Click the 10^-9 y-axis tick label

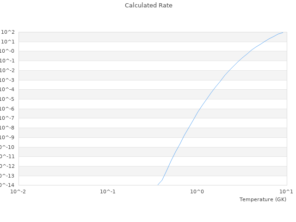pyautogui.click(x=8, y=137)
